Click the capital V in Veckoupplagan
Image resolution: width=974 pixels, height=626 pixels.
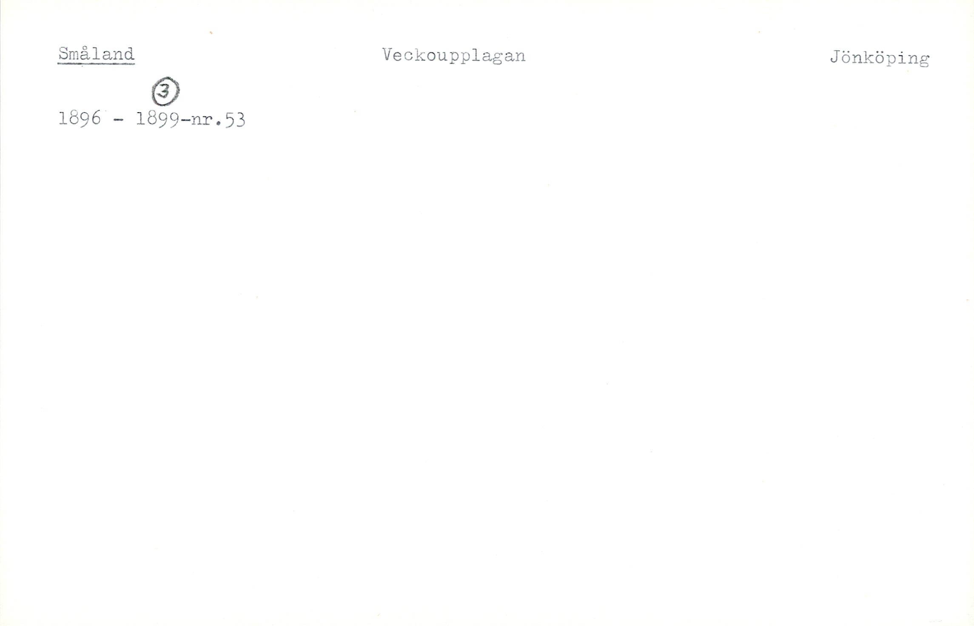[x=387, y=55]
